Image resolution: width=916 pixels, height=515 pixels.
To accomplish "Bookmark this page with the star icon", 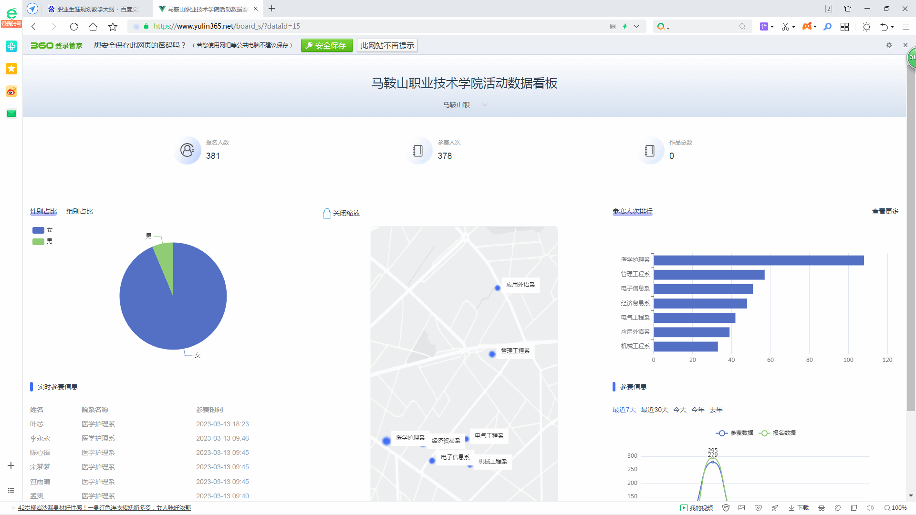I will [113, 27].
